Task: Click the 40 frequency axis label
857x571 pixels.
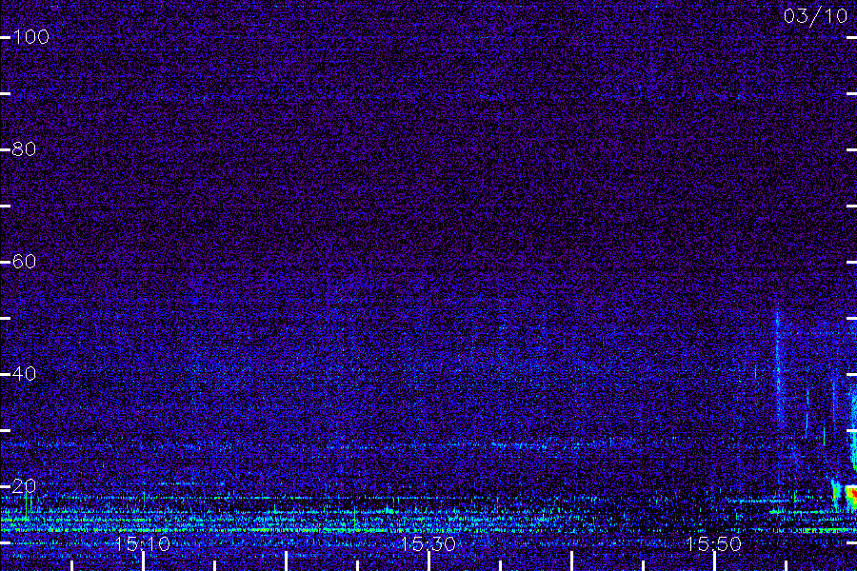Action: click(24, 374)
